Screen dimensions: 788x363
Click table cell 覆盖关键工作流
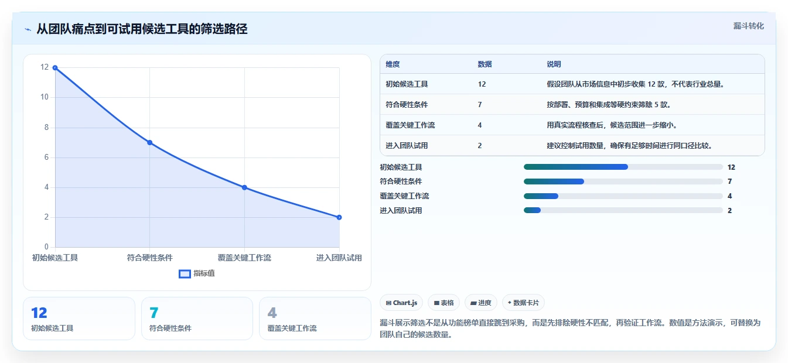(410, 125)
